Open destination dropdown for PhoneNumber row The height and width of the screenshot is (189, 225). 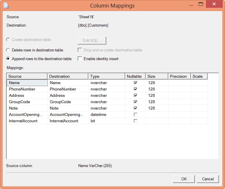(x=68, y=89)
